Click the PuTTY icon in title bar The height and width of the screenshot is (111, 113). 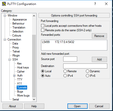pos(4,4)
